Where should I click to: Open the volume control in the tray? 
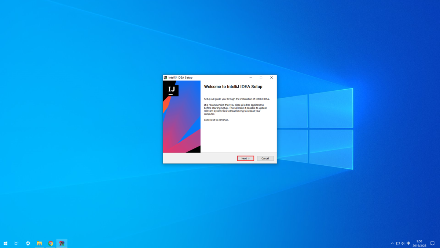click(403, 243)
